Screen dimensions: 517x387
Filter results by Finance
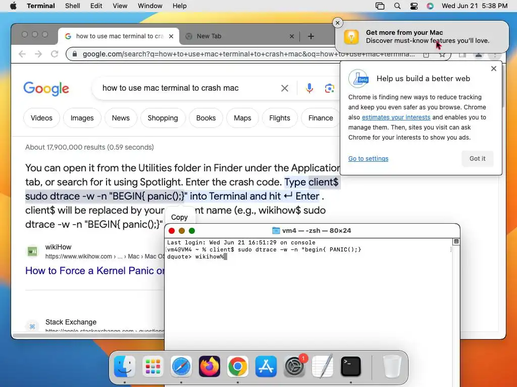coord(321,118)
